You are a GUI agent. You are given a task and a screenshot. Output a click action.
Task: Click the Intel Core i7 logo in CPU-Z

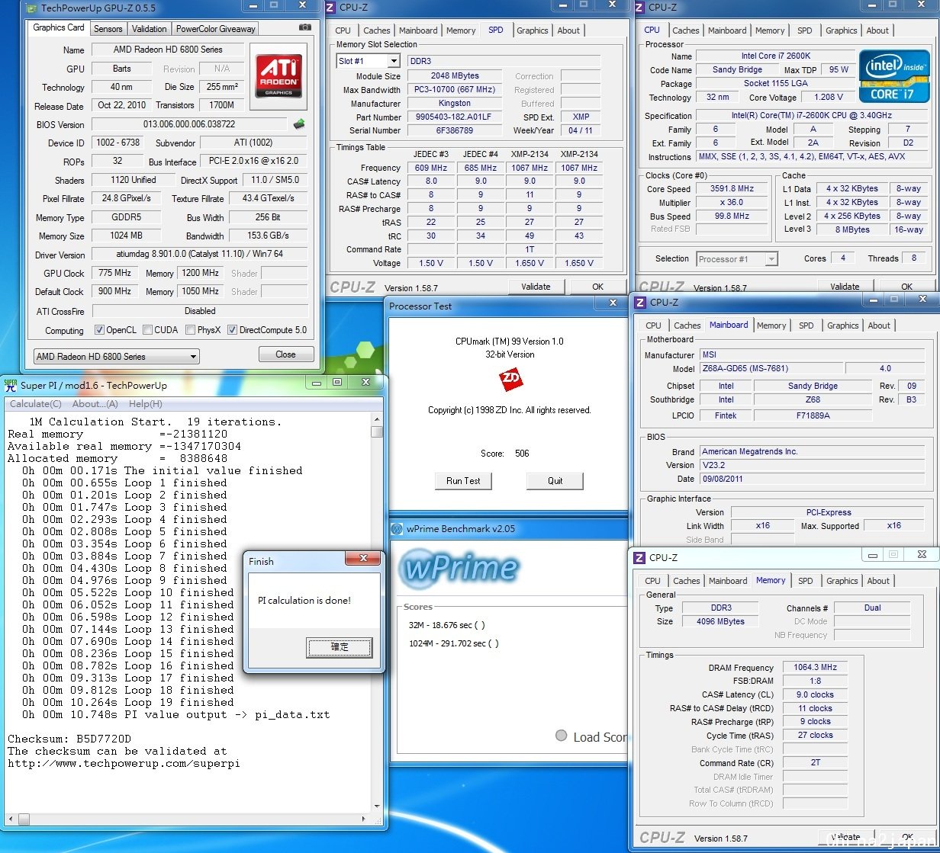pyautogui.click(x=894, y=76)
